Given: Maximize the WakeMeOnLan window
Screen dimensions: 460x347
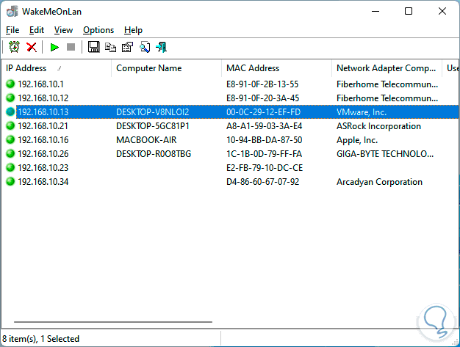Looking at the screenshot, I should [409, 11].
